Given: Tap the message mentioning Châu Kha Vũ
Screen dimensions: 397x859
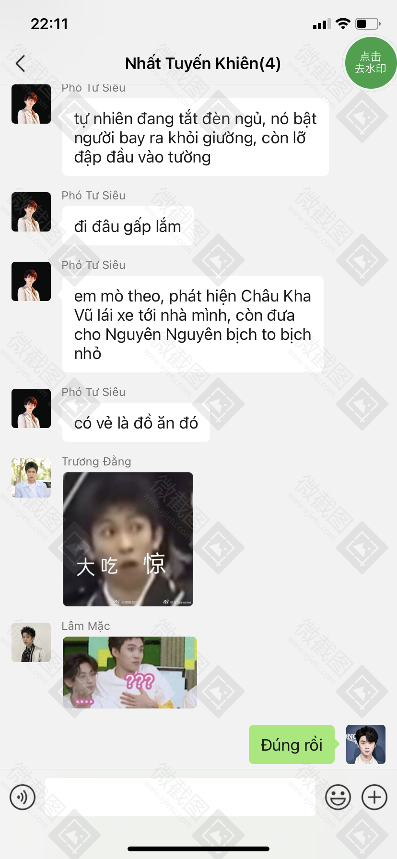Looking at the screenshot, I should (193, 324).
